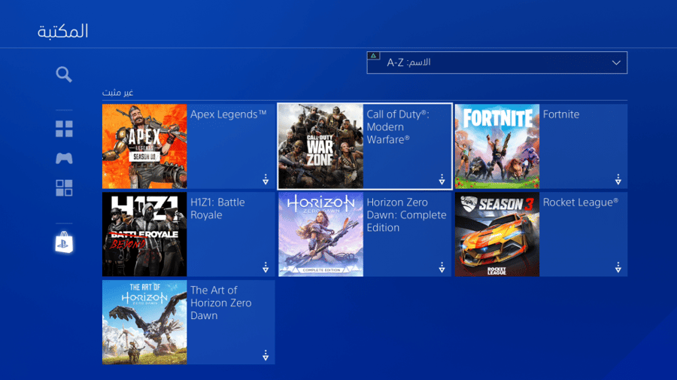Select the applications squares icon in sidebar
This screenshot has width=677, height=380.
[64, 188]
